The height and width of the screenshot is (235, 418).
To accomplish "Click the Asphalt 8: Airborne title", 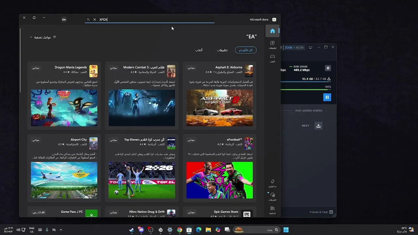I will [x=229, y=68].
